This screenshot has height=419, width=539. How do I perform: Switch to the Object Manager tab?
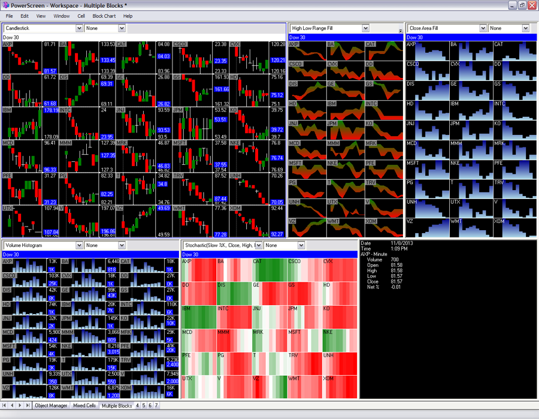[x=51, y=406]
